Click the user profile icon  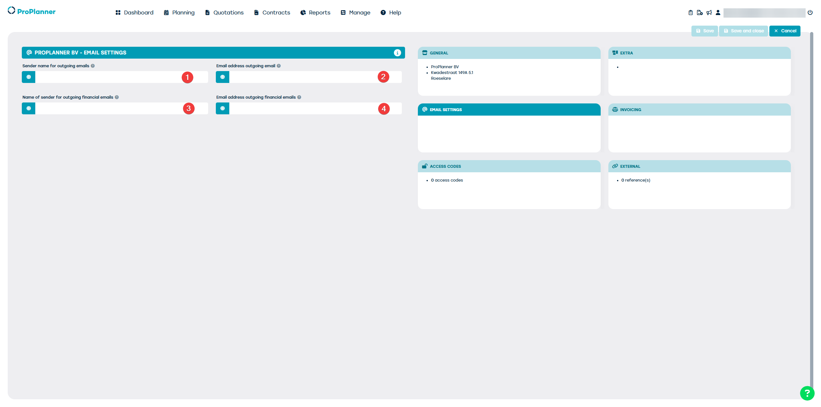(718, 12)
